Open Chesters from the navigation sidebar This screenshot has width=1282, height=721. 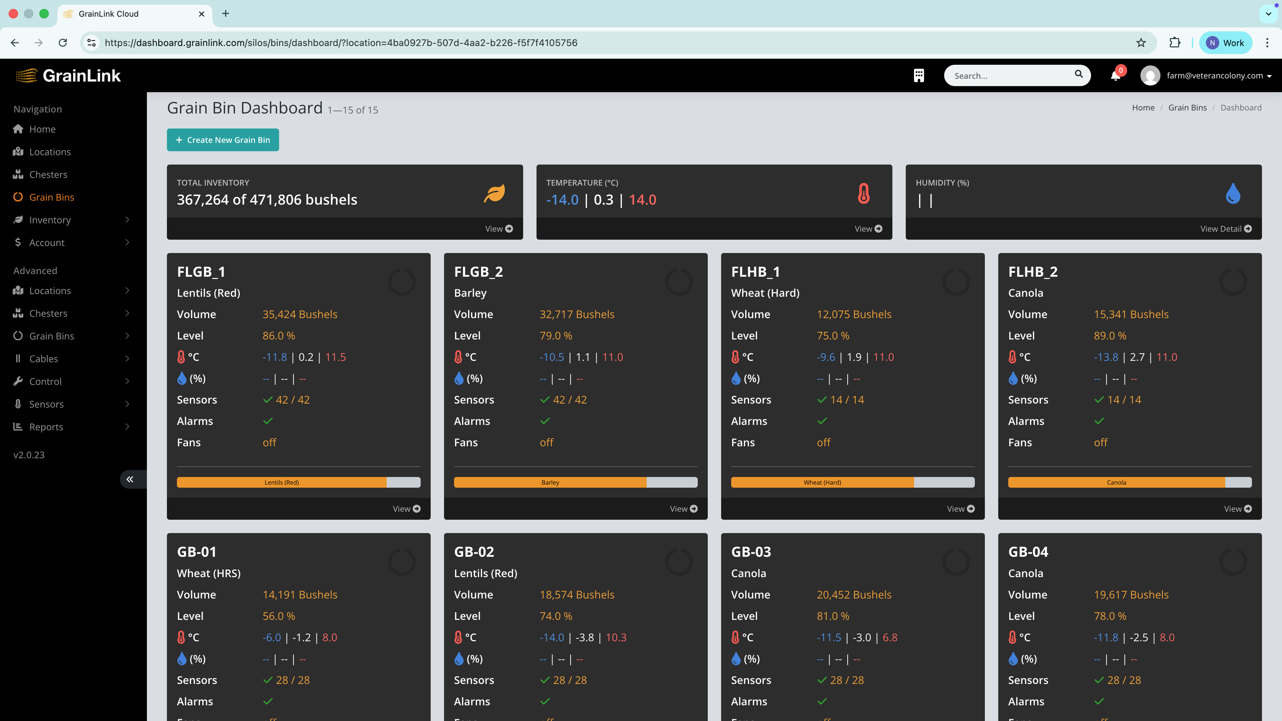click(18, 174)
